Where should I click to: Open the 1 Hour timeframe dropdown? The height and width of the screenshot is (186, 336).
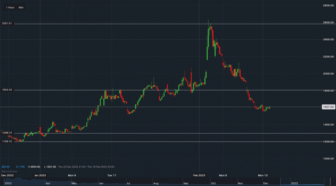[x=10, y=7]
